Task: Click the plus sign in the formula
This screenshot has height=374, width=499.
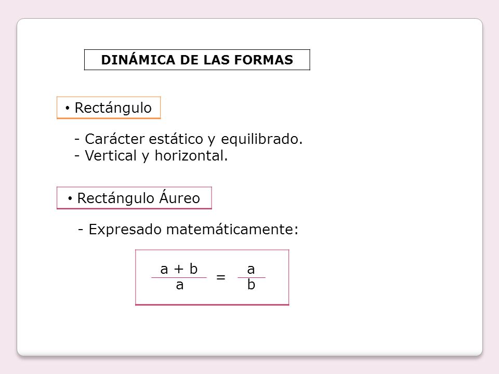Action: [x=179, y=270]
